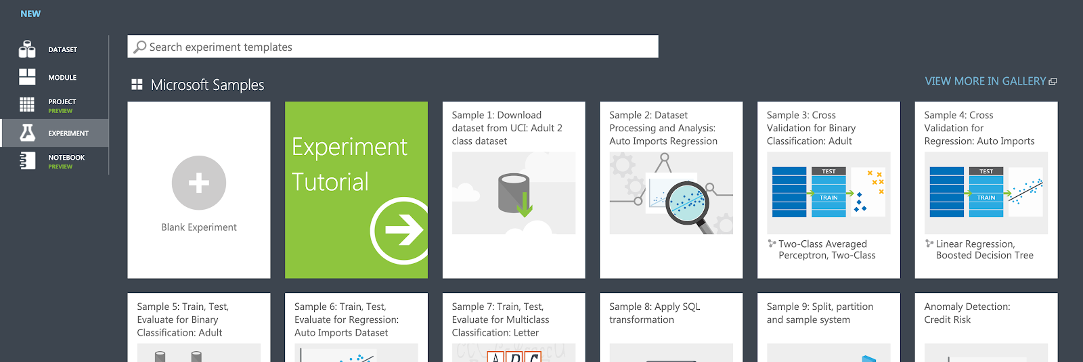
Task: Click the arrow circle on Experiment Tutorial
Action: point(400,231)
